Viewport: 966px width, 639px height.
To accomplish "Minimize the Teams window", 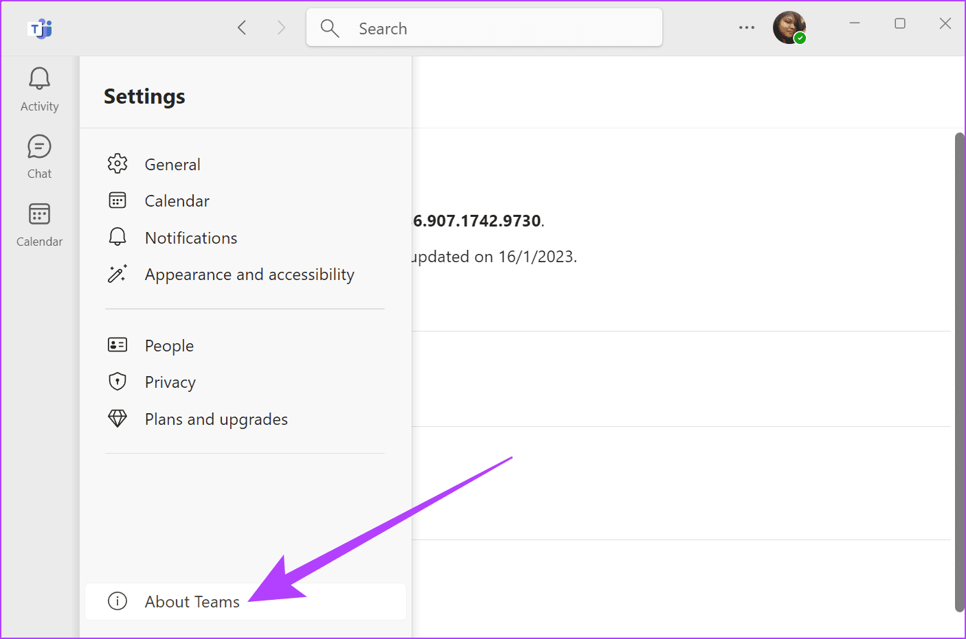I will tap(855, 23).
